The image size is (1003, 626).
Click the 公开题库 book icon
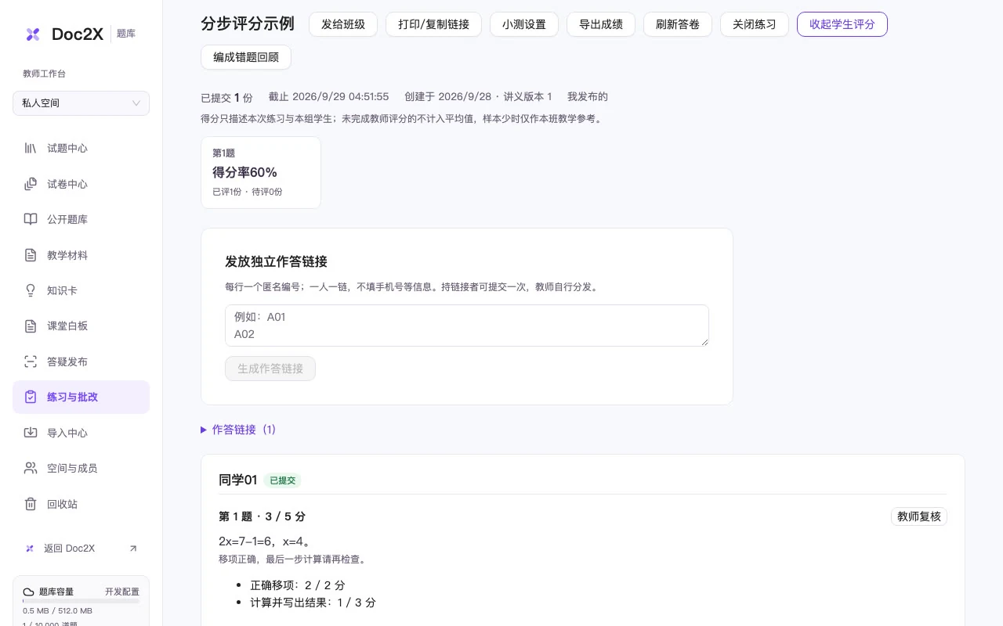(x=31, y=219)
